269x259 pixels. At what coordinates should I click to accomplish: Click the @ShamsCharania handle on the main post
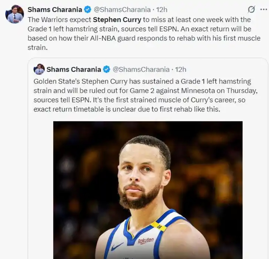click(x=122, y=10)
